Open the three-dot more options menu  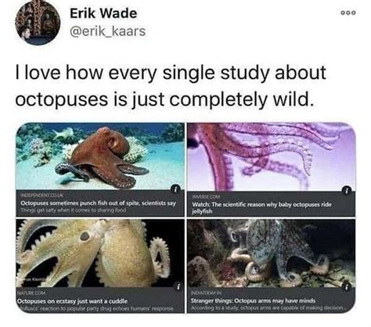(x=348, y=13)
